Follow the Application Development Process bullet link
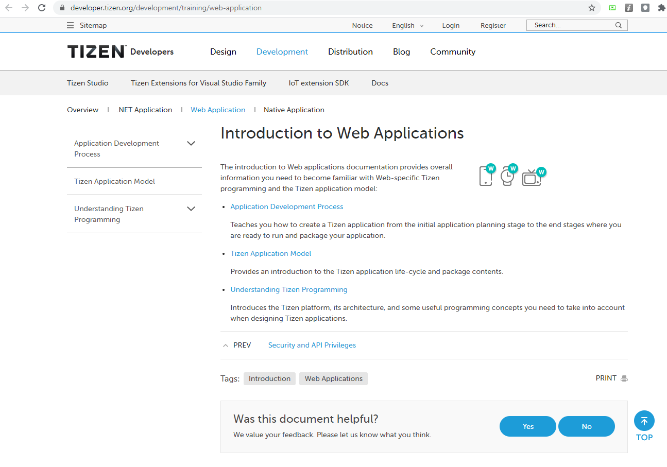The width and height of the screenshot is (667, 467). 287,206
